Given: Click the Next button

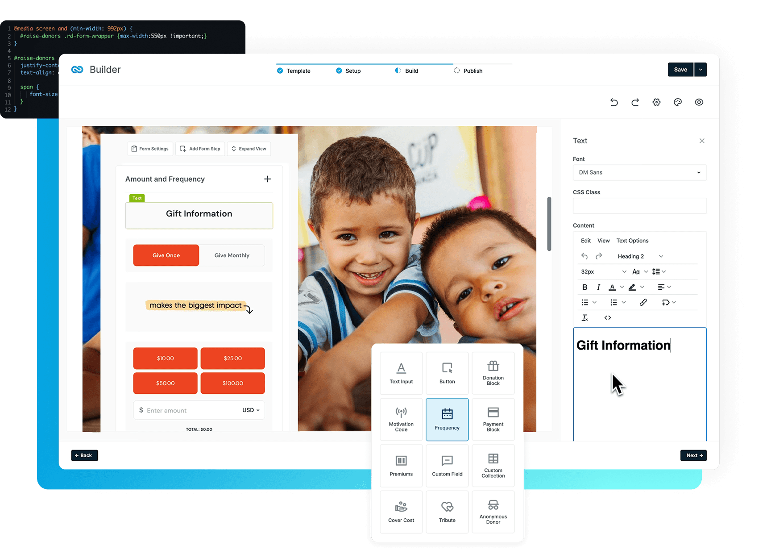Looking at the screenshot, I should tap(693, 455).
